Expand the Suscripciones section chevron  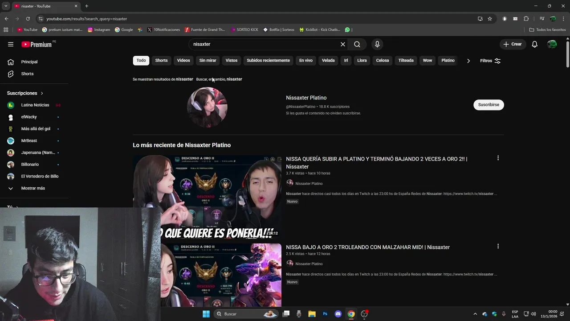42,93
